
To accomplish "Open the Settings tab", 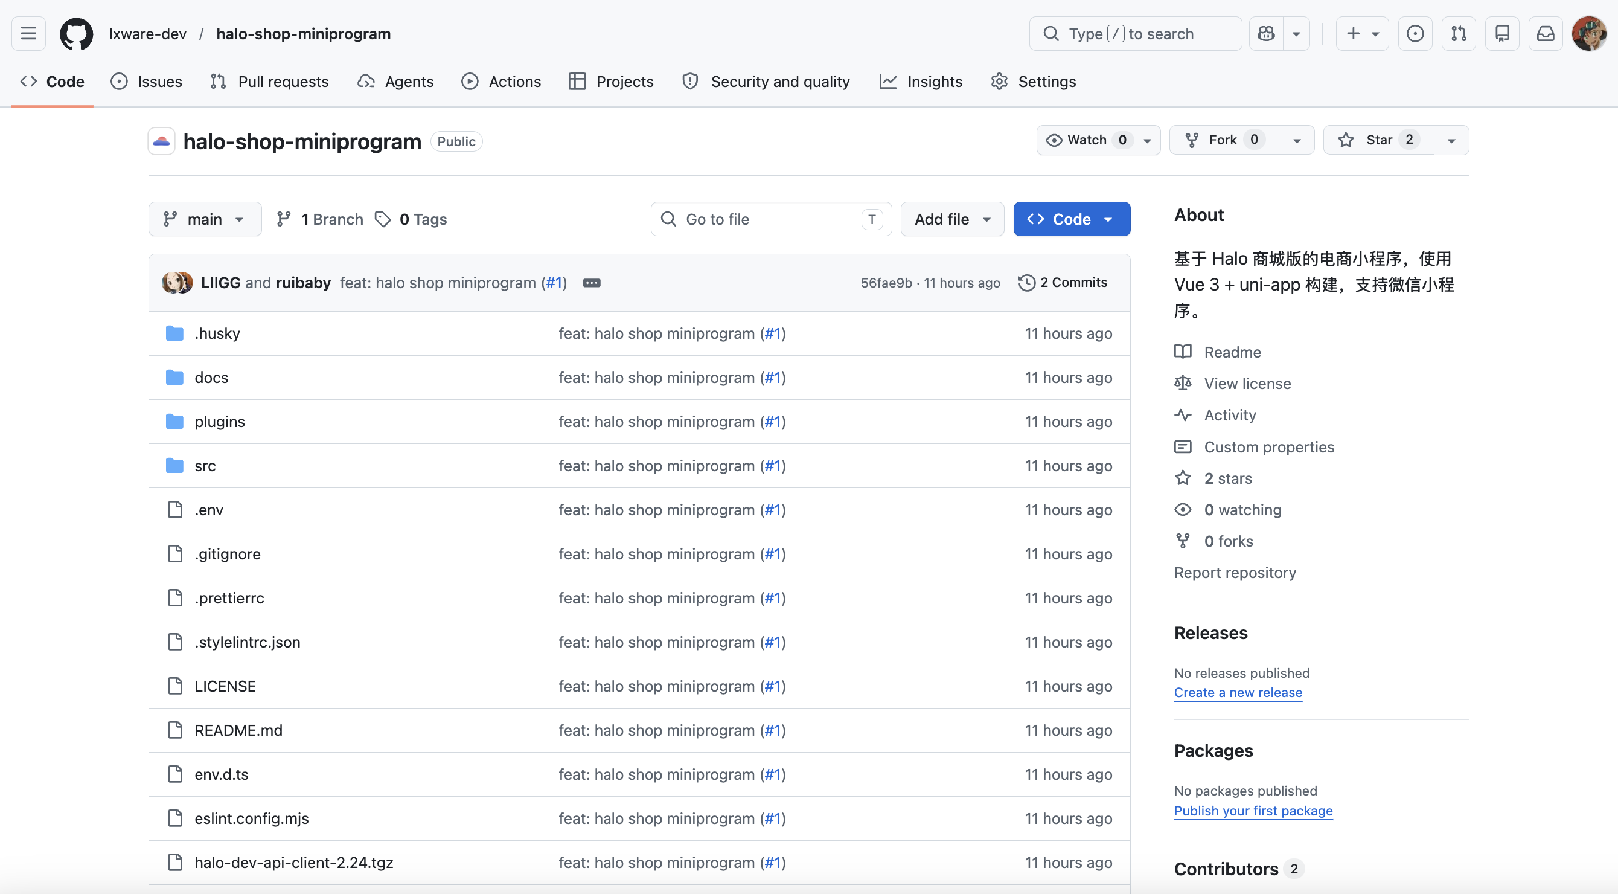I will 1032,81.
